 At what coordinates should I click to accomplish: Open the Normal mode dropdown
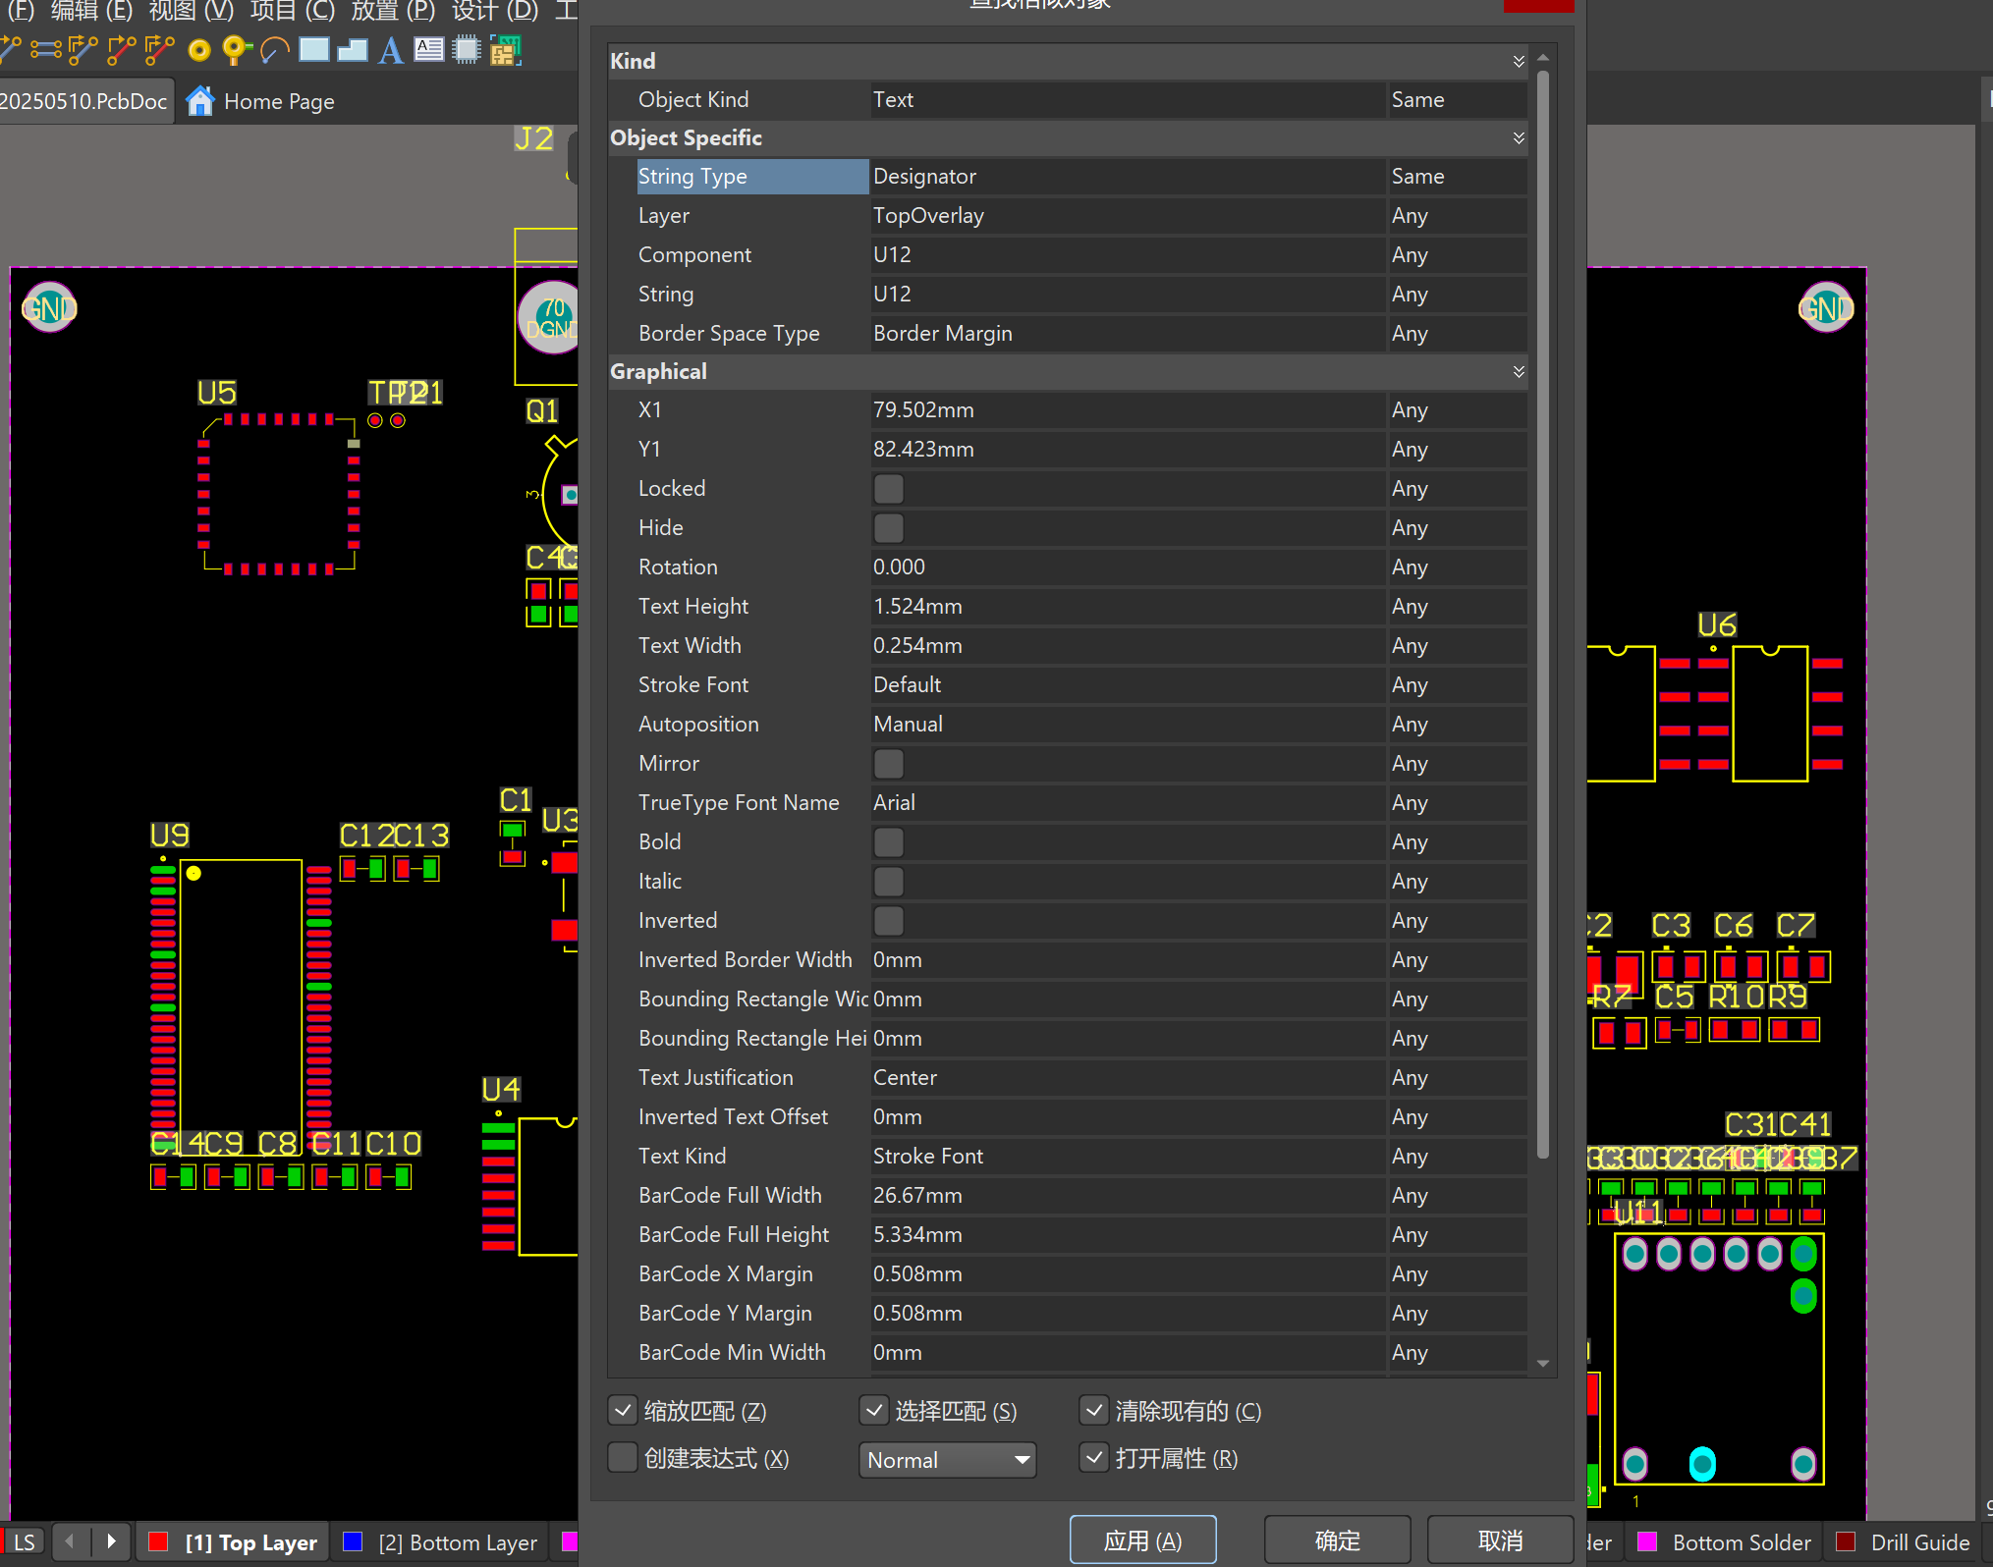[x=947, y=1460]
